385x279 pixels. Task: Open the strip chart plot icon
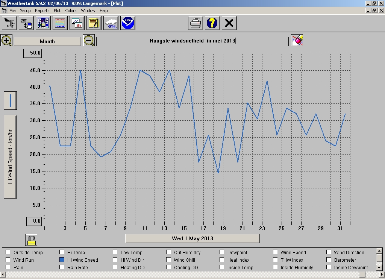point(60,23)
